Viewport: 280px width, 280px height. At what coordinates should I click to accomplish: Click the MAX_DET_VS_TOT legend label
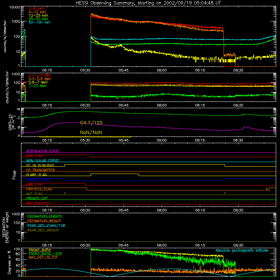coord(43,257)
